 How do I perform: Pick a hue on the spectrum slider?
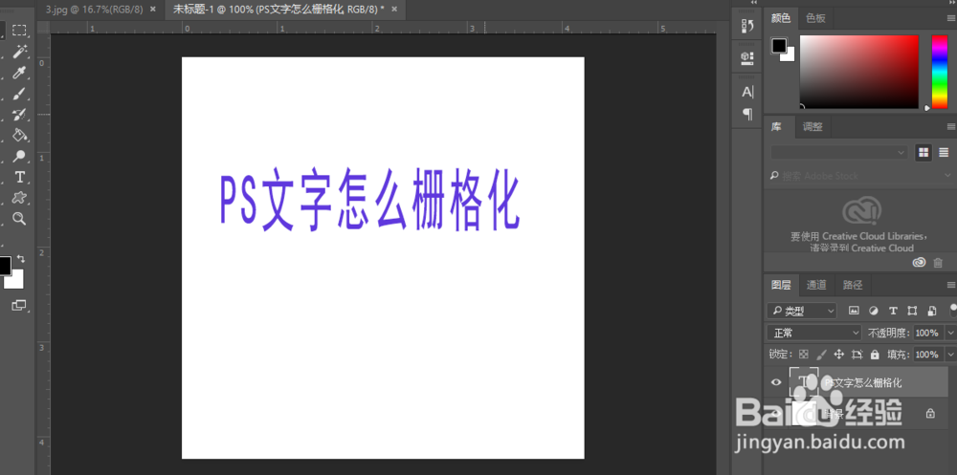940,72
